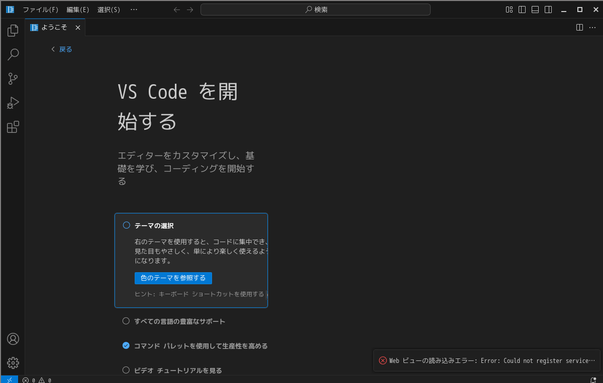This screenshot has width=603, height=383.
Task: Customize layout icon in title bar
Action: pos(509,10)
